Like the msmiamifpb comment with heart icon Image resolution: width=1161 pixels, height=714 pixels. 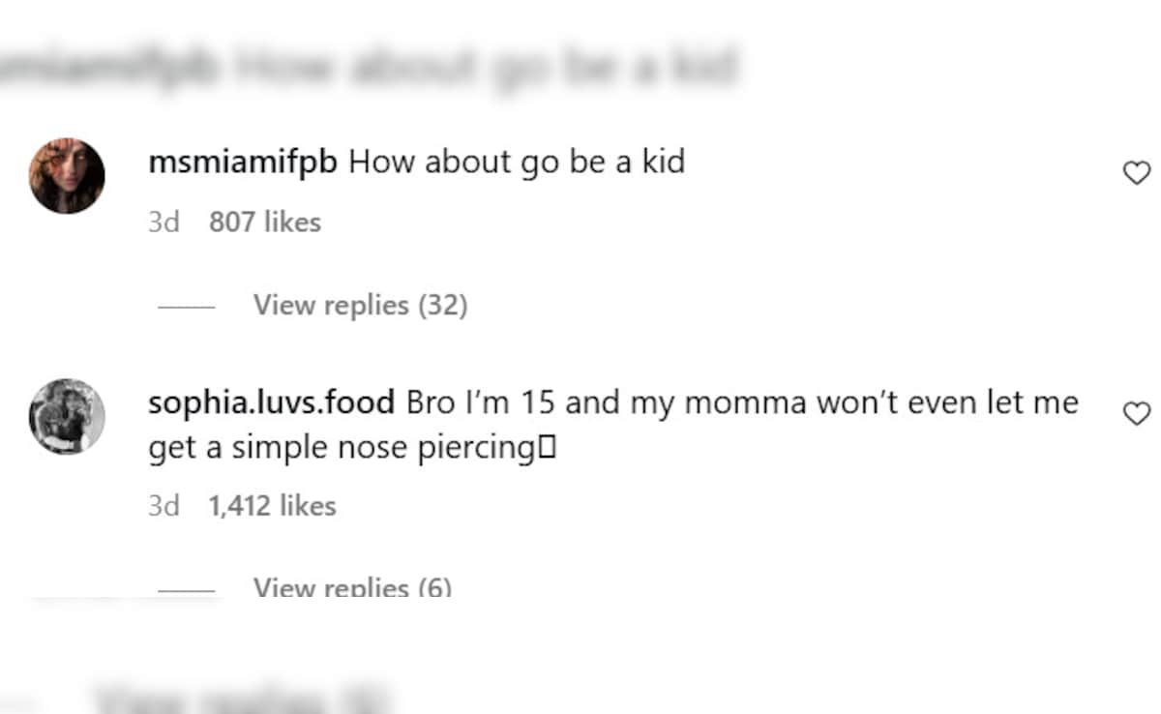pos(1136,173)
